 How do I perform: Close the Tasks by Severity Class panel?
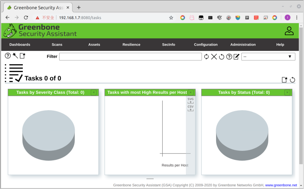pyautogui.click(x=94, y=92)
